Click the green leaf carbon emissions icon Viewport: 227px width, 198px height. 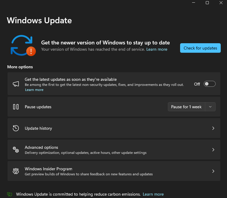click(x=10, y=194)
